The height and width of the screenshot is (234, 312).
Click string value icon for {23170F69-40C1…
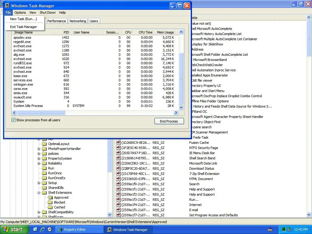[118, 173]
